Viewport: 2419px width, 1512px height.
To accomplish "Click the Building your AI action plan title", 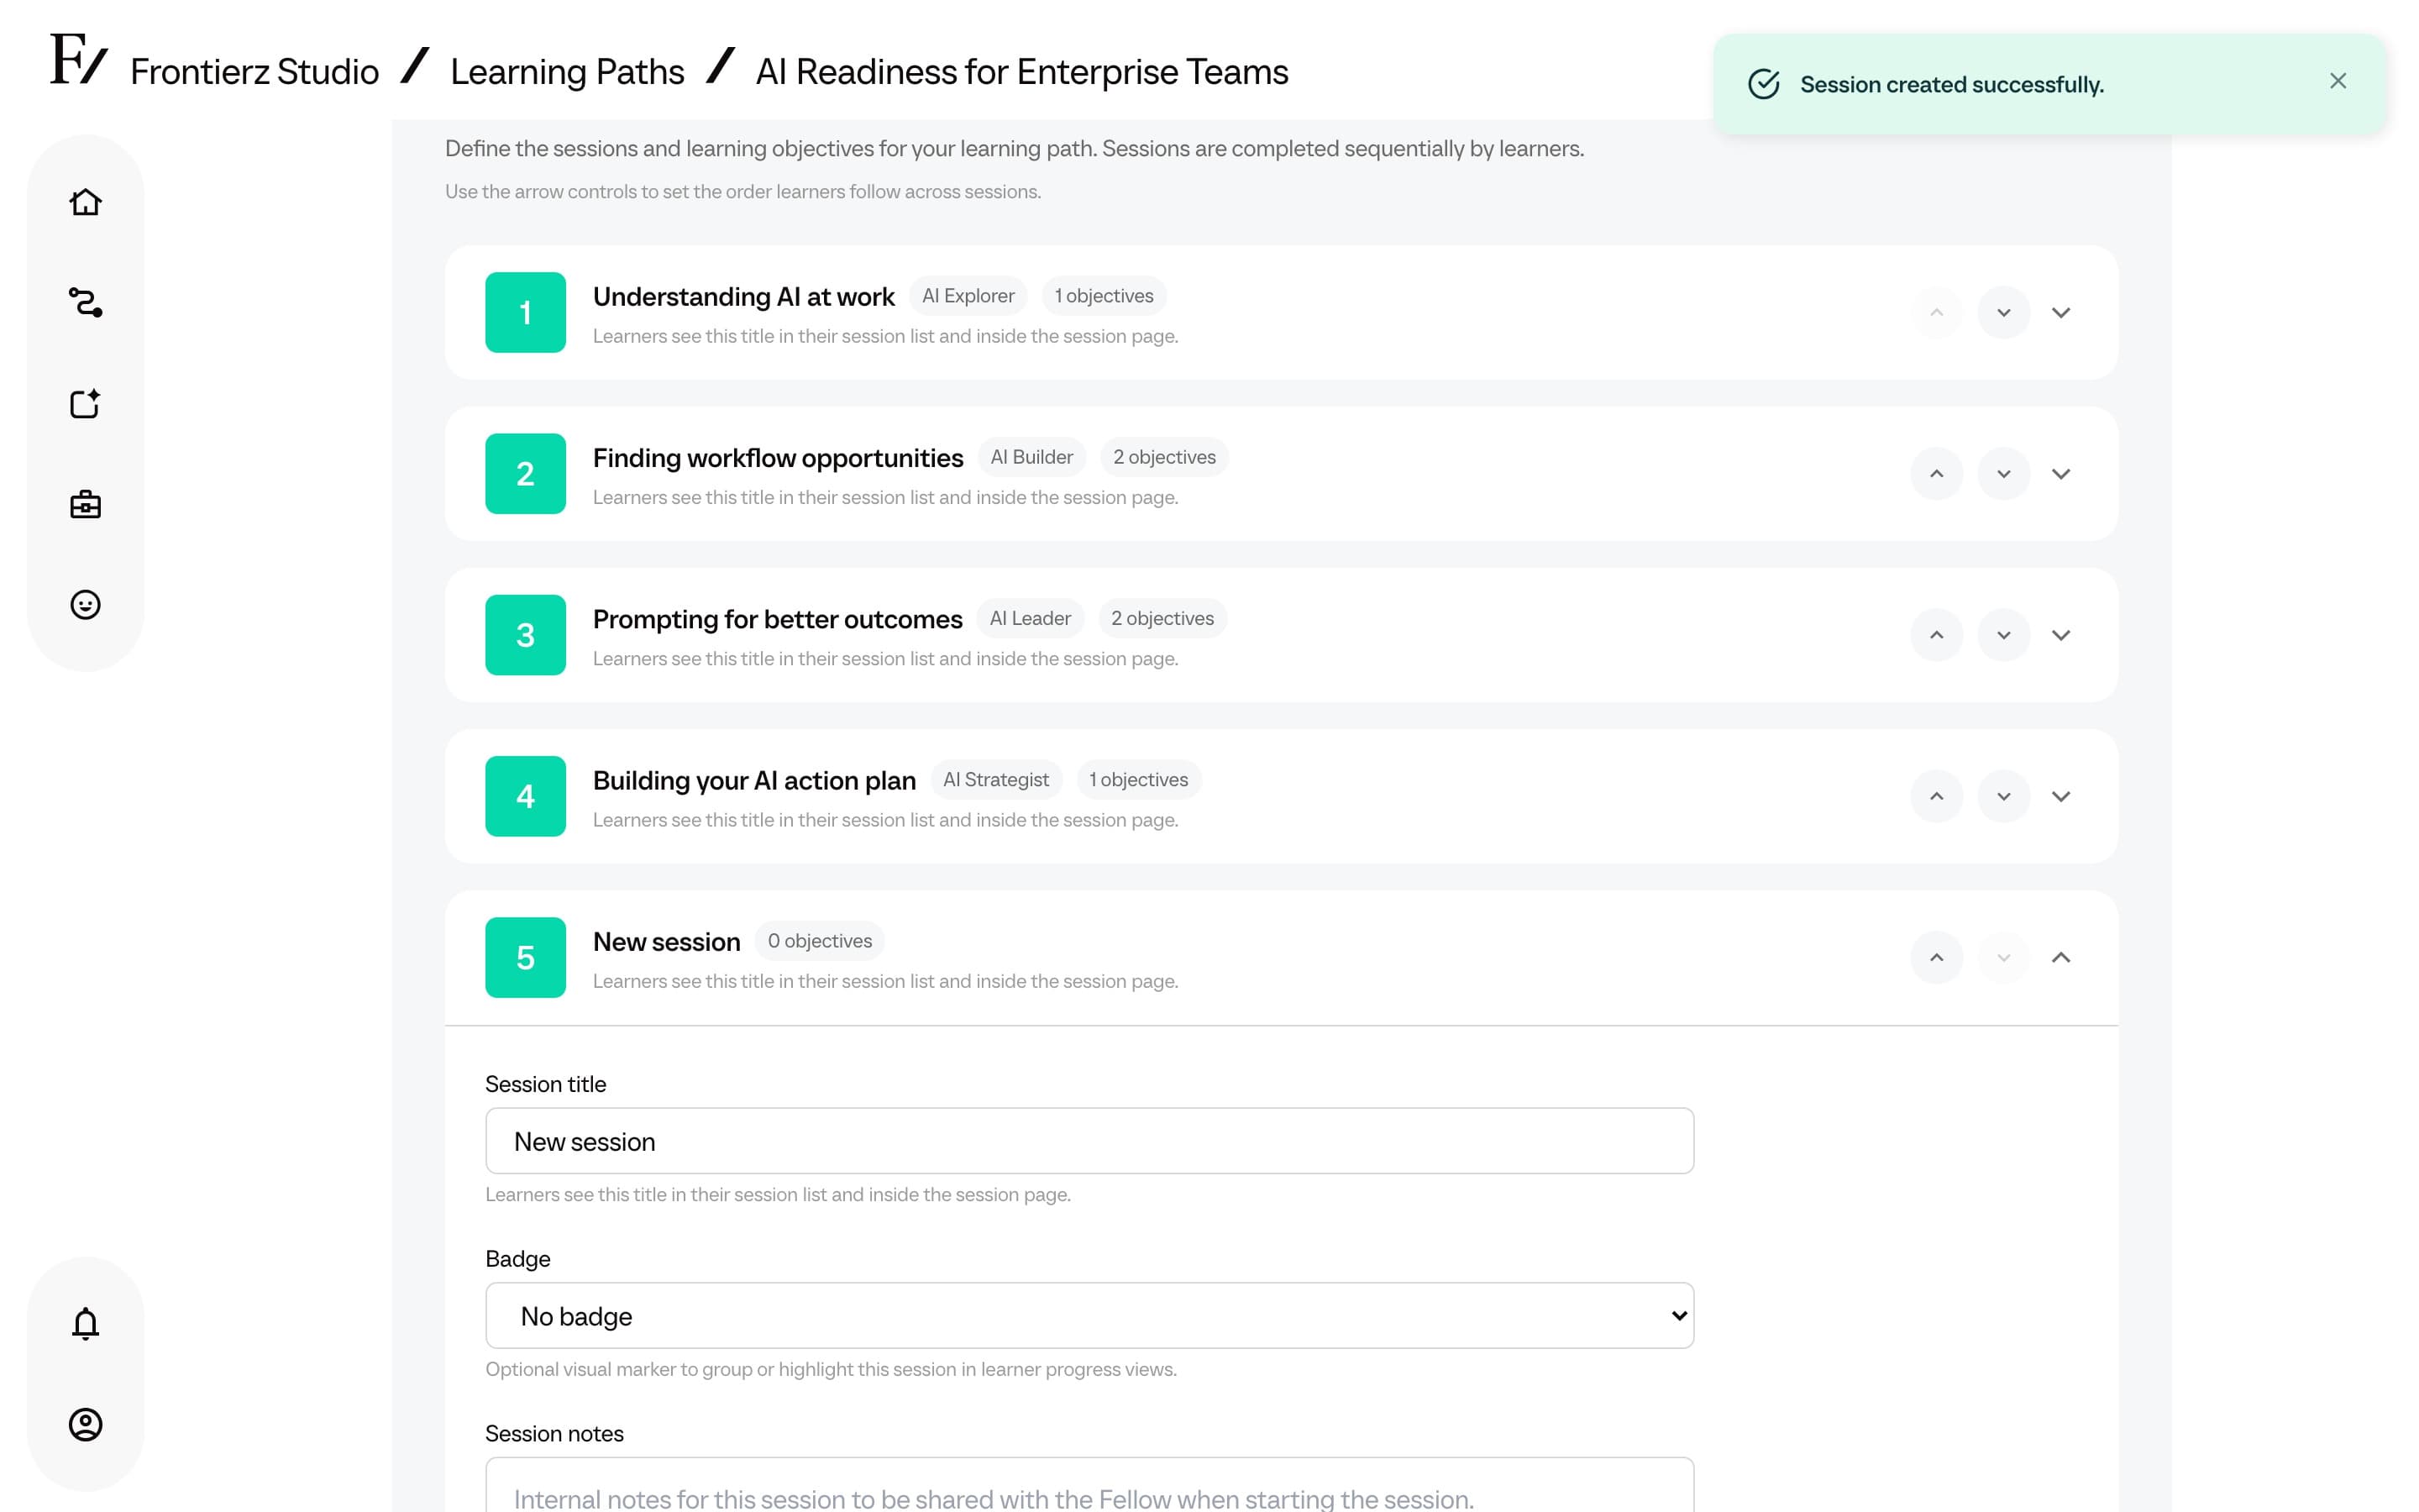I will pyautogui.click(x=753, y=780).
